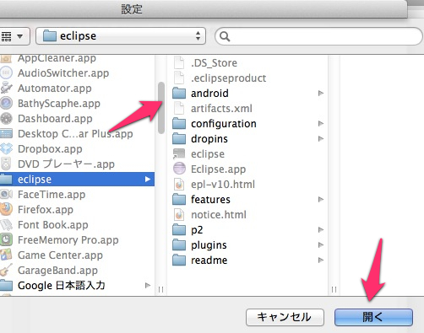Expand the configuration folder arrow
Screen dimensions: 424x333
point(321,123)
